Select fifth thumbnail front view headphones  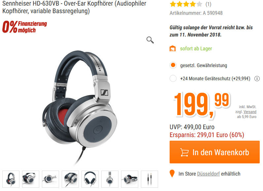coord(90,179)
